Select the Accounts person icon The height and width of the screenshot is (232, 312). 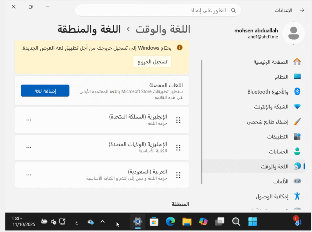click(x=297, y=152)
